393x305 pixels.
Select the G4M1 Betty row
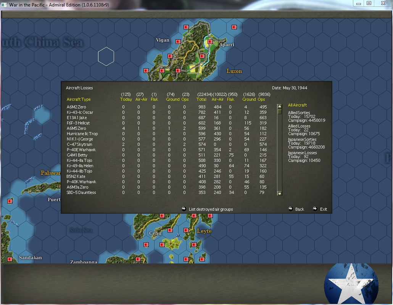(x=167, y=155)
